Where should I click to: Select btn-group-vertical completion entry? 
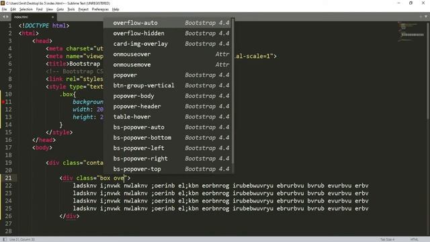(167, 85)
